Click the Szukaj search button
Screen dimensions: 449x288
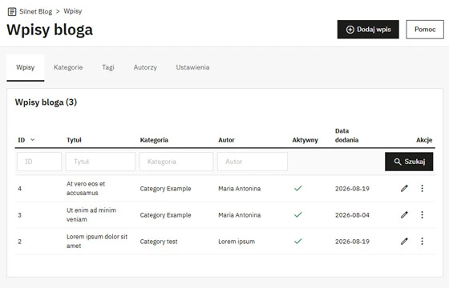[409, 162]
